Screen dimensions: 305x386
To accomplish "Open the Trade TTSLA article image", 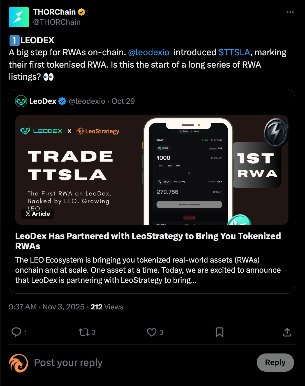I will (152, 170).
